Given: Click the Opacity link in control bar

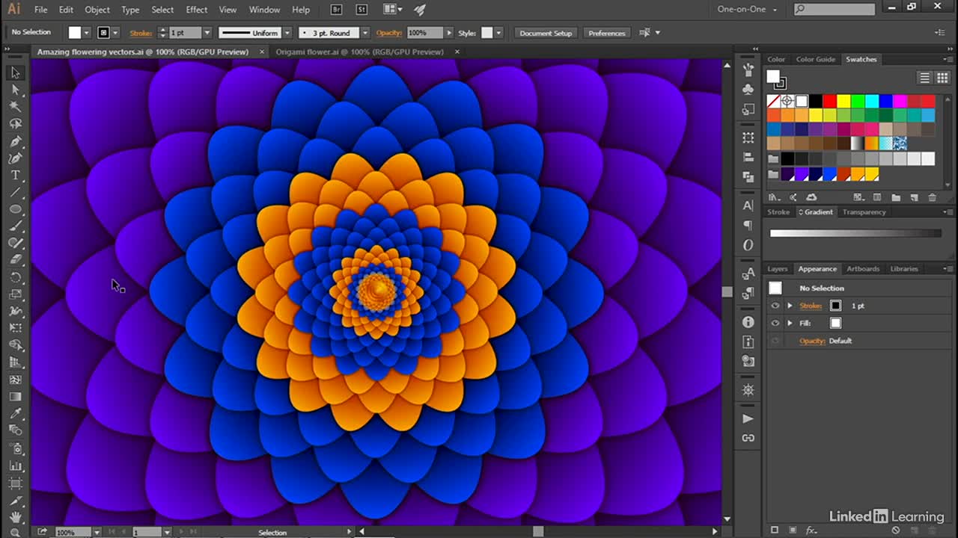Looking at the screenshot, I should [388, 33].
